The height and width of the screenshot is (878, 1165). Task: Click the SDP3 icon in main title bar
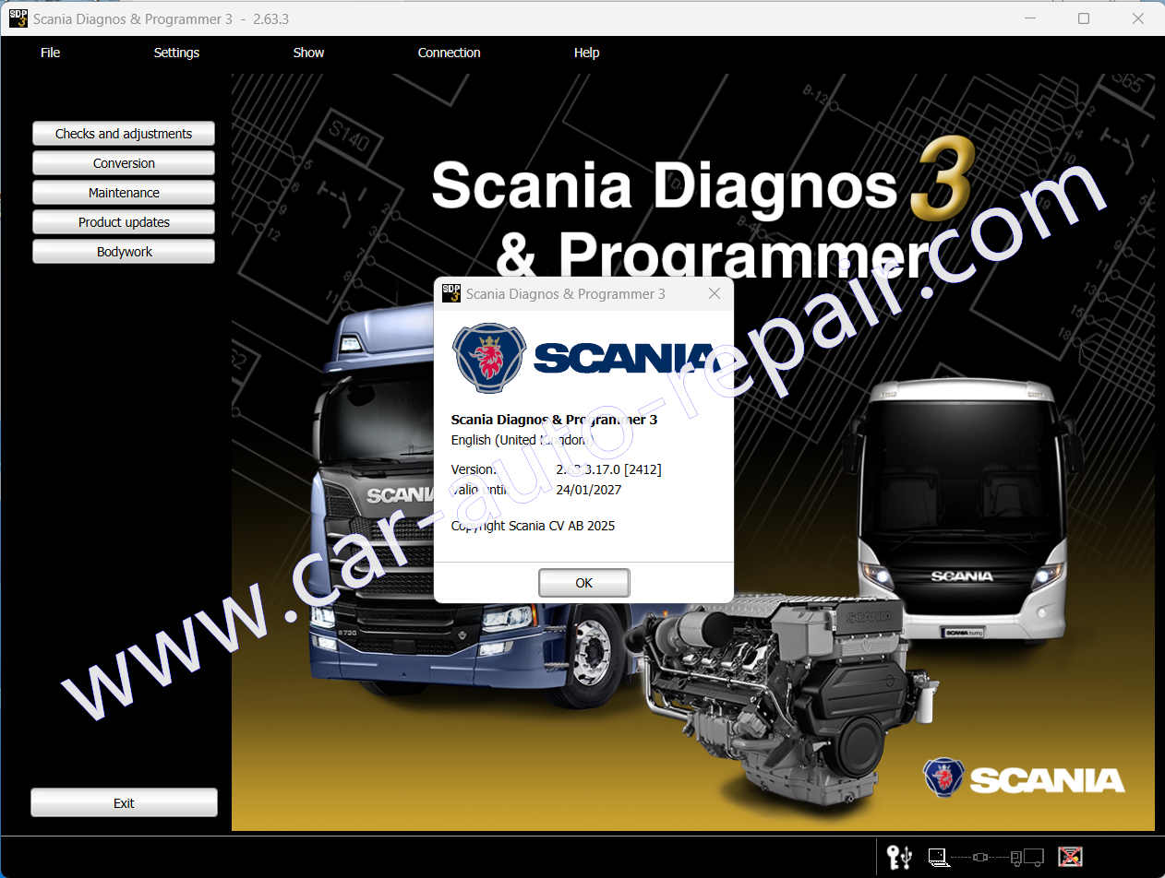[18, 18]
